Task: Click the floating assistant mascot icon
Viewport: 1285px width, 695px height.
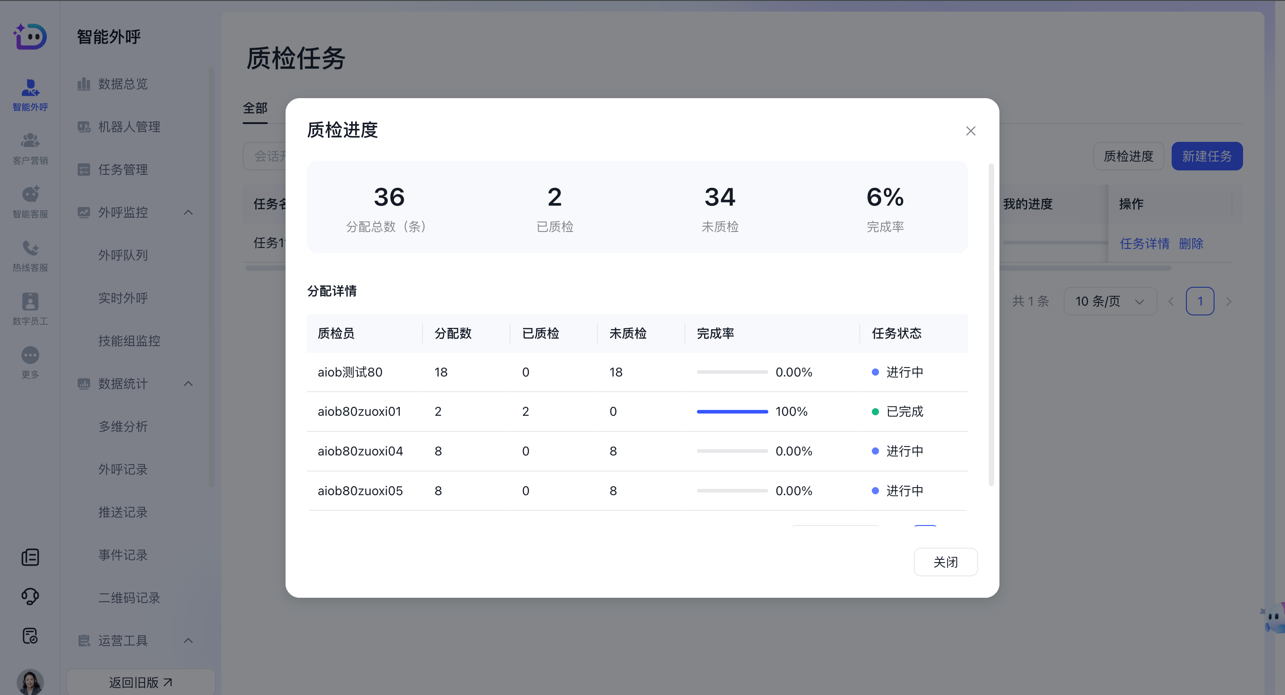Action: [x=1273, y=617]
